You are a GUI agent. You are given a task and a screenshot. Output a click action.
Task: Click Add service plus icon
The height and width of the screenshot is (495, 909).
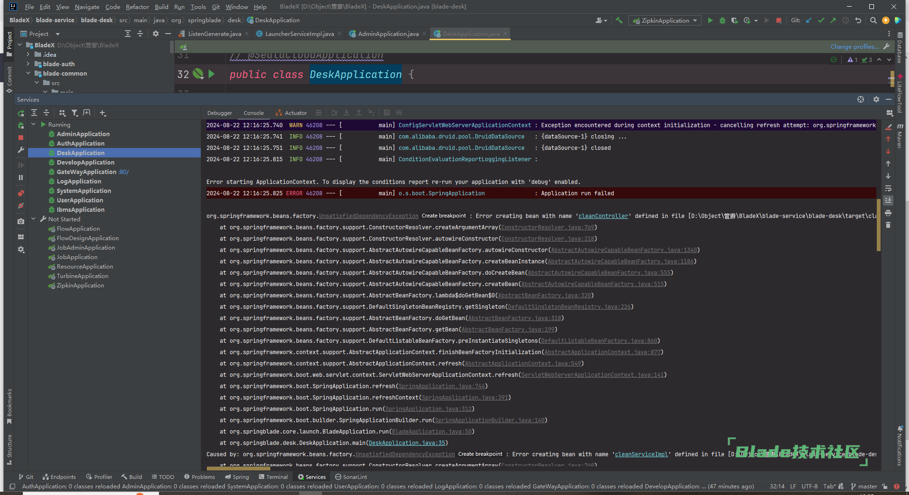[x=103, y=113]
